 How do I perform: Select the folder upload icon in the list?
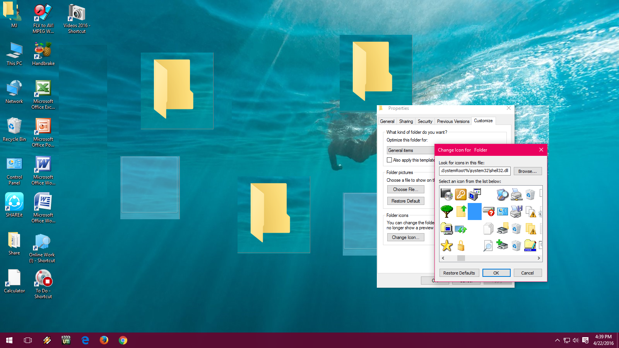460,212
